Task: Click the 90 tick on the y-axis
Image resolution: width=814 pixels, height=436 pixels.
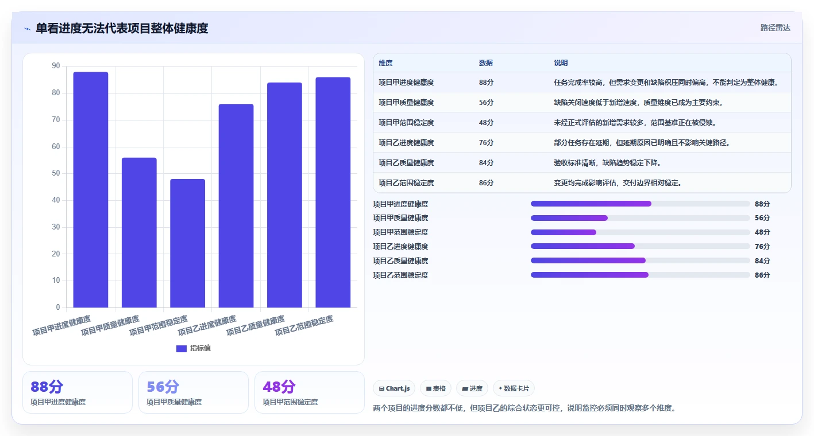Action: (56, 66)
